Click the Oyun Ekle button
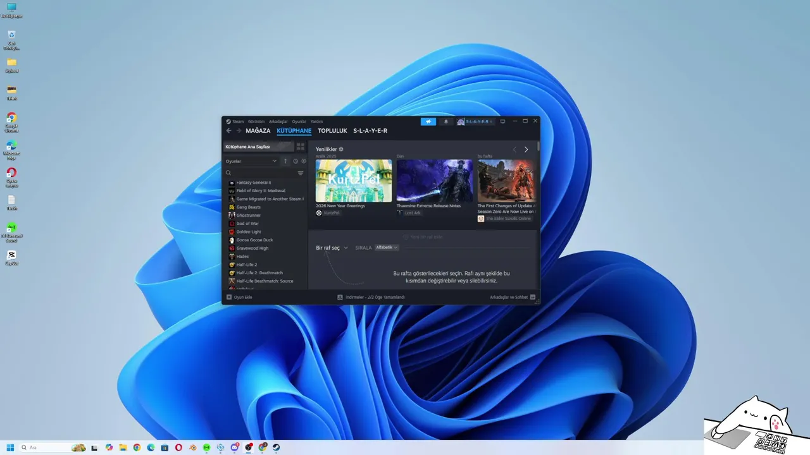 [239, 297]
